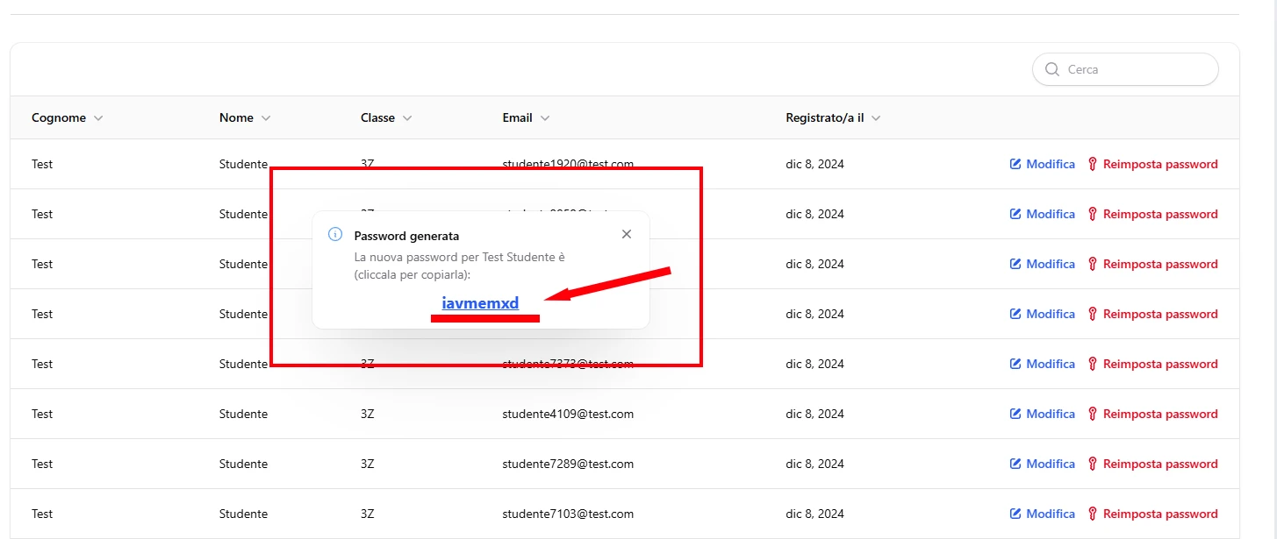Reset password for studente1920@test.com
The width and height of the screenshot is (1277, 539).
pos(1152,164)
